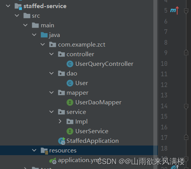Image resolution: width=191 pixels, height=169 pixels.
Task: Click line number 10 in the gutter
Action: click(x=164, y=64)
